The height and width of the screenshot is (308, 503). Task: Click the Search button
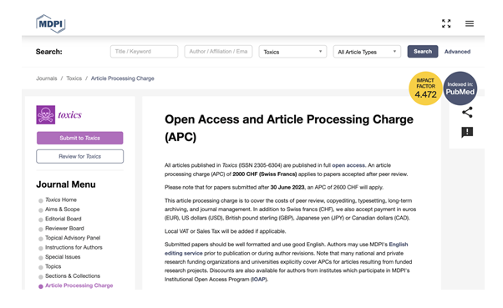click(x=423, y=52)
